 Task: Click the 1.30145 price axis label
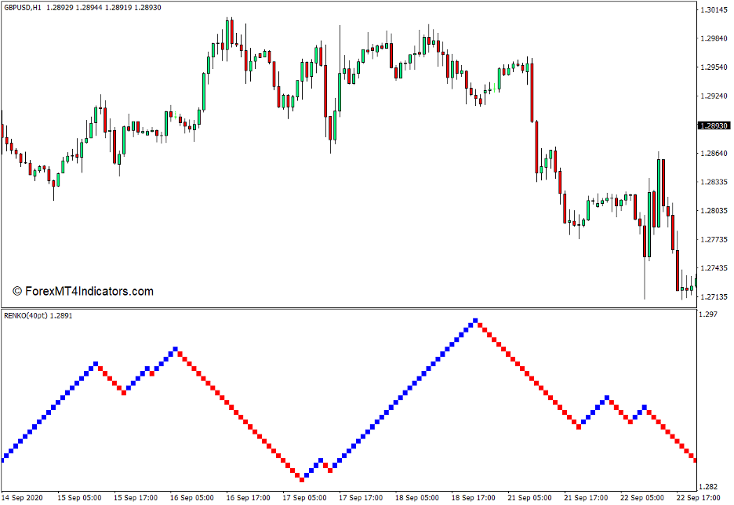point(714,10)
